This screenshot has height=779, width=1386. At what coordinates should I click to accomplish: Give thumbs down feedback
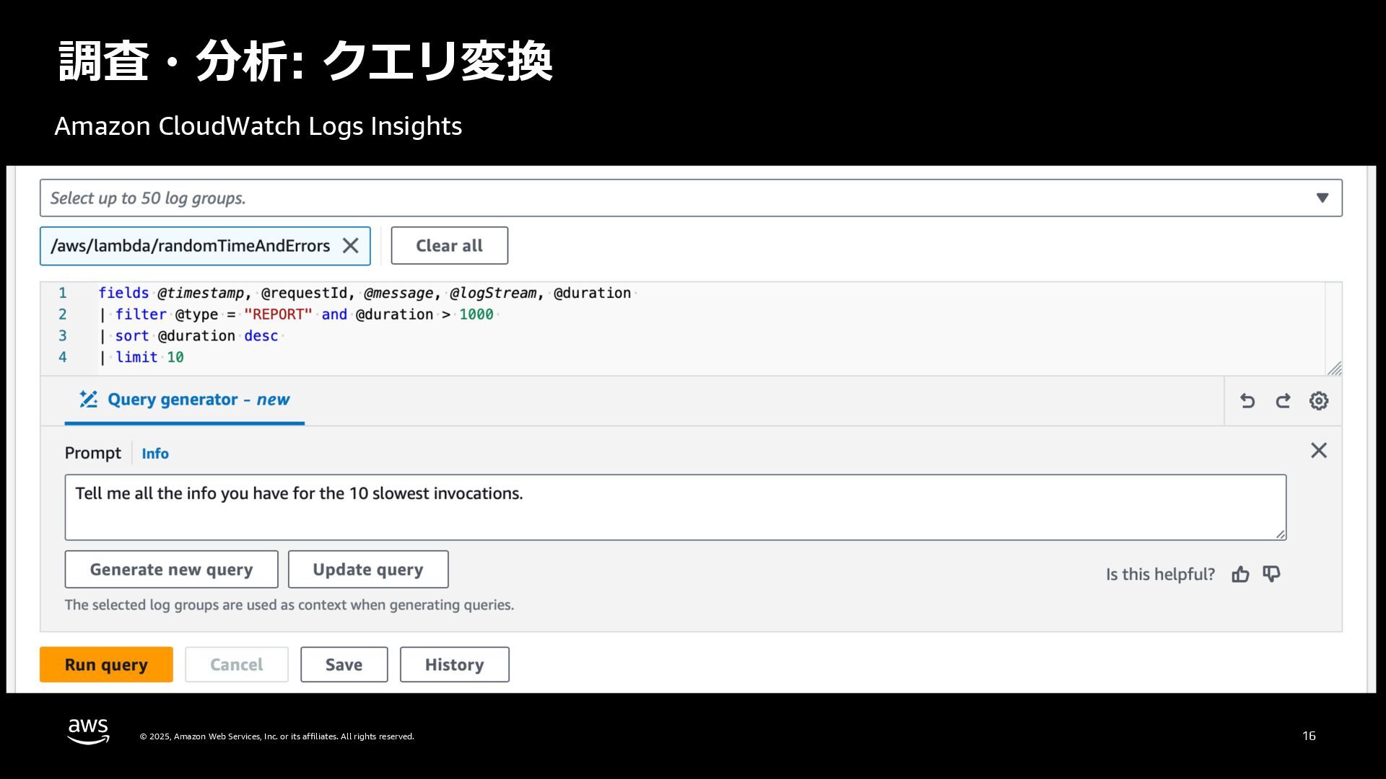point(1271,574)
